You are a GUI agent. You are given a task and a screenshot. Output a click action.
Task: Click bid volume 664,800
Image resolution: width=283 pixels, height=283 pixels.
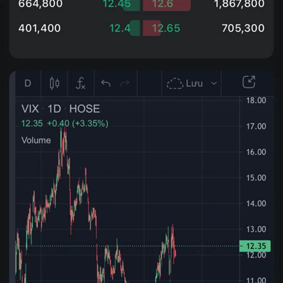[x=41, y=4]
